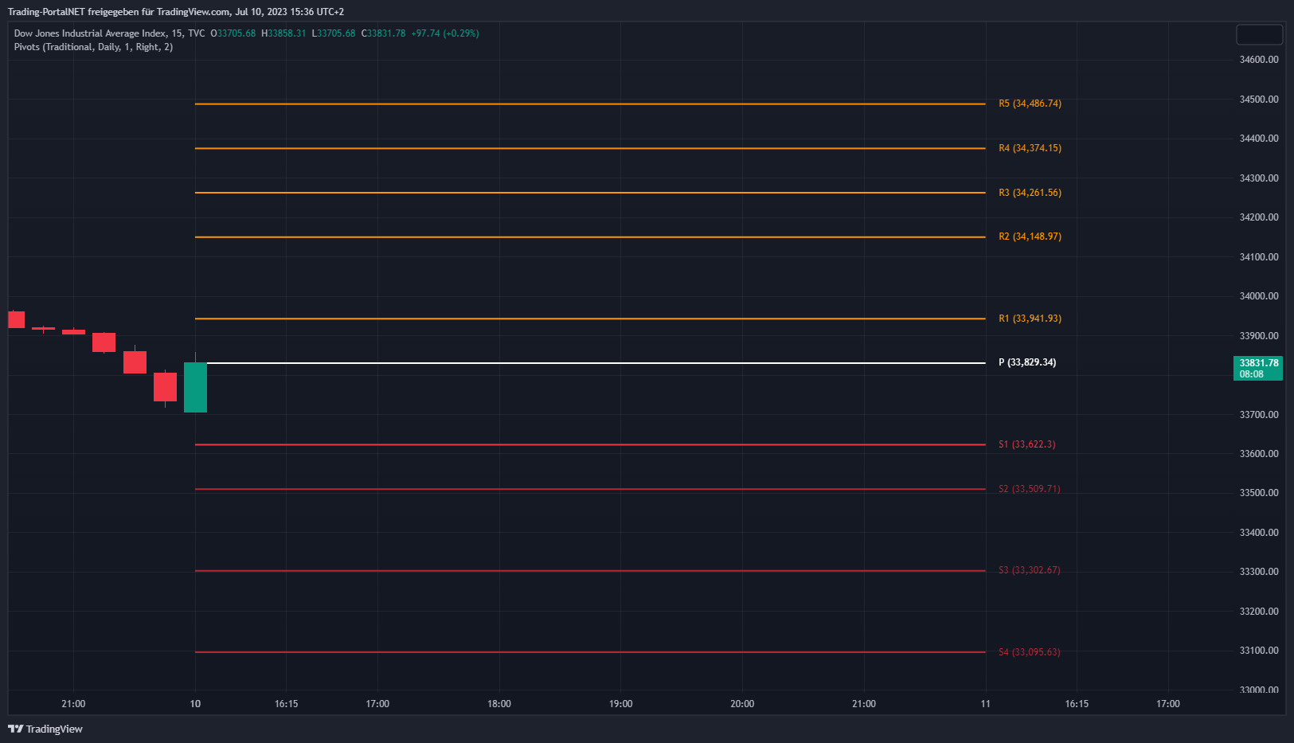
Task: Click the 34000.00 label on price axis
Action: coord(1258,296)
